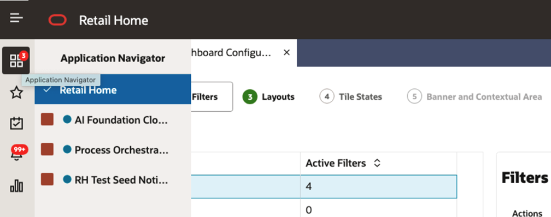Open the Application Navigator grid icon
Screen dimensions: 551x217
[16, 61]
